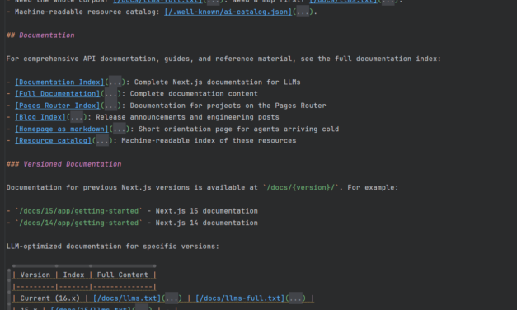
Task: Select the `/docs/15/app/getting-started` code span
Action: click(79, 211)
